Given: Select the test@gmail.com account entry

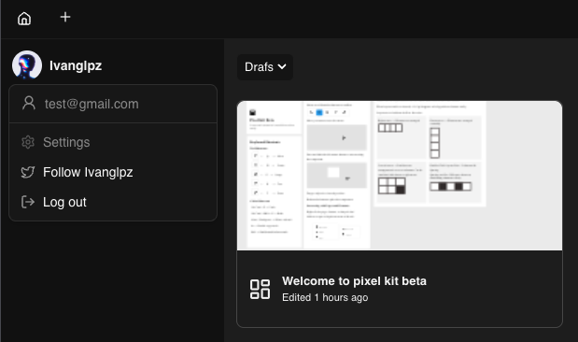Looking at the screenshot, I should pos(113,104).
